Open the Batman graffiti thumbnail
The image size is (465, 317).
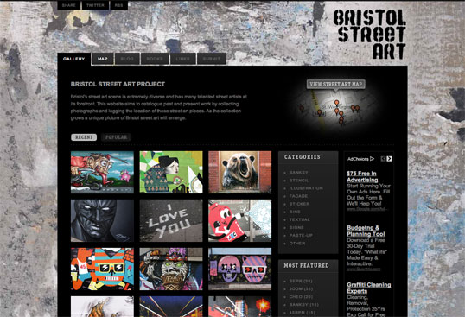[x=102, y=220]
